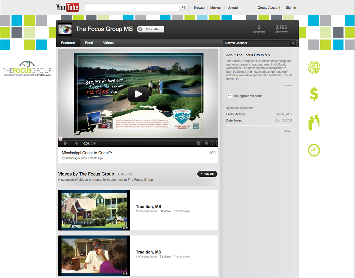The width and height of the screenshot is (355, 278).
Task: Click the search magnifier button in header
Action: [184, 7]
